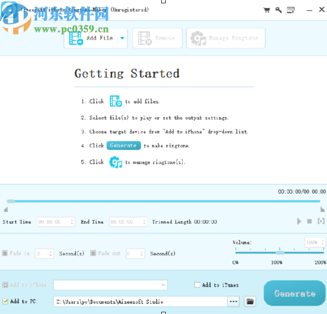Adjust the Start Time spinner arrows
The height and width of the screenshot is (314, 327).
(x=72, y=222)
